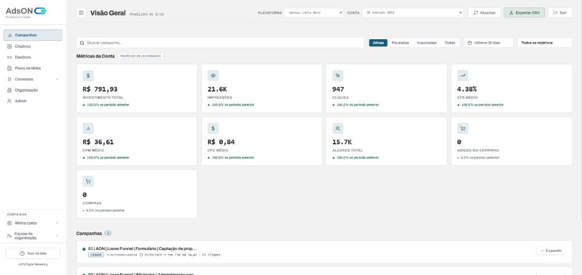Click the Sair logout button
Viewport: 582px width, 275px height.
point(560,13)
